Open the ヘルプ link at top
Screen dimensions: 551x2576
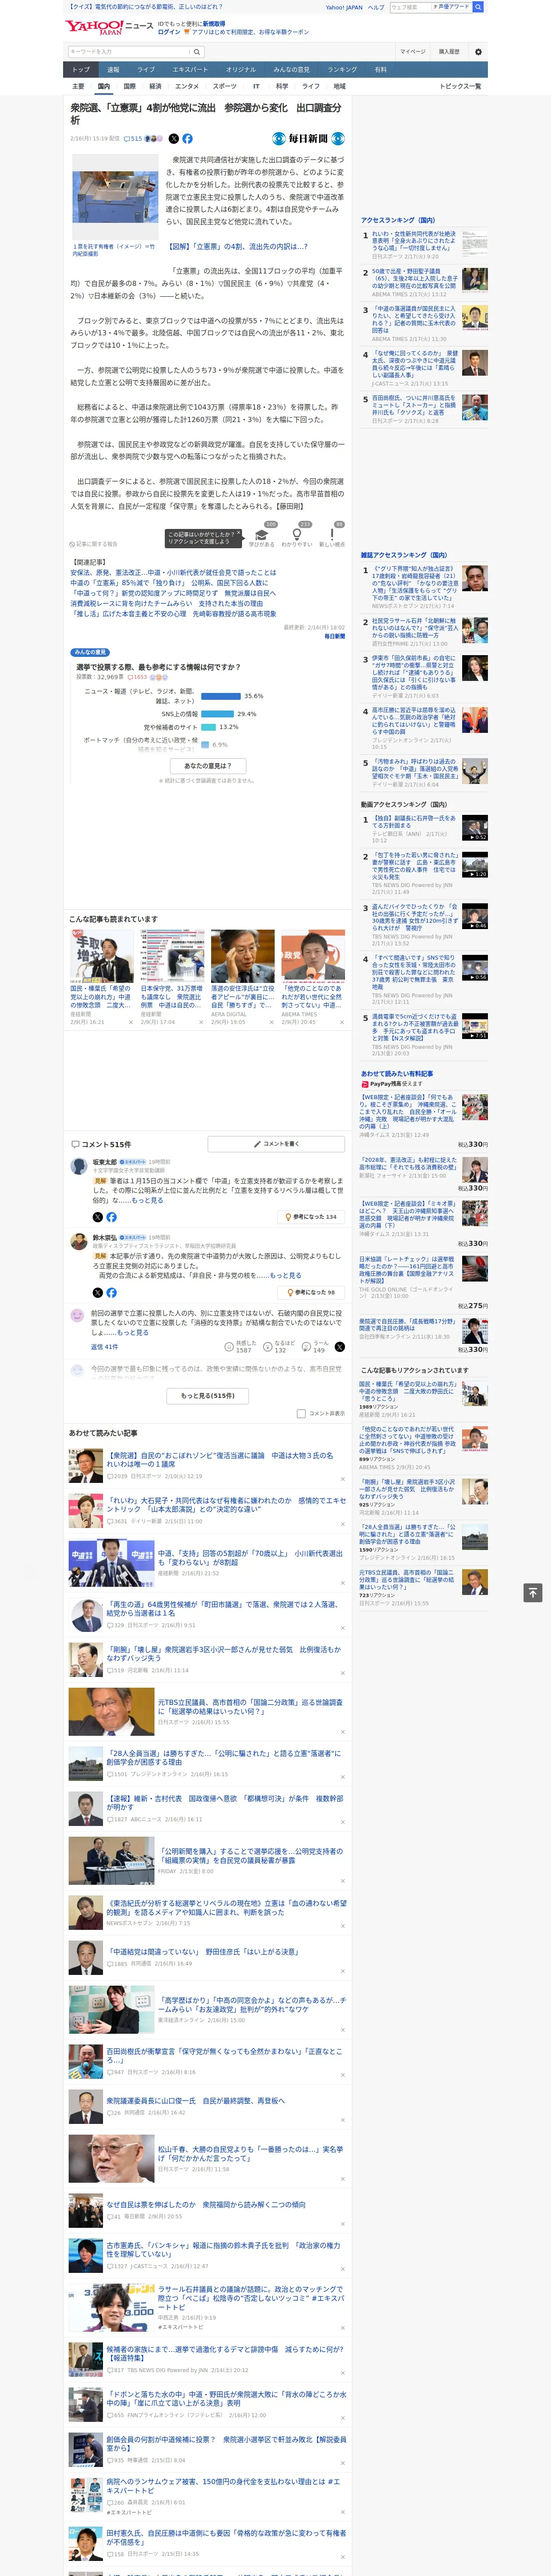(375, 7)
